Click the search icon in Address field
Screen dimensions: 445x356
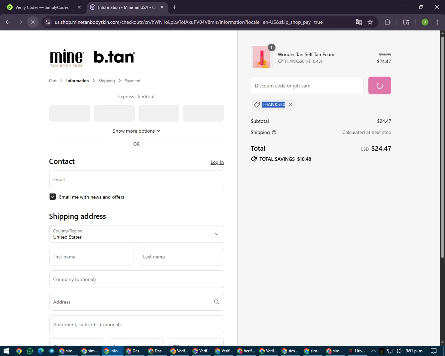(217, 302)
